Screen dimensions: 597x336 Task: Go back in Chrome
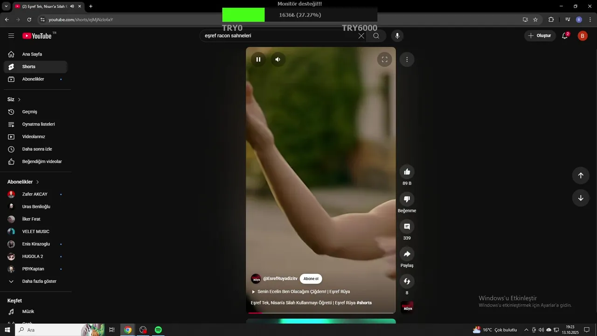(x=7, y=20)
